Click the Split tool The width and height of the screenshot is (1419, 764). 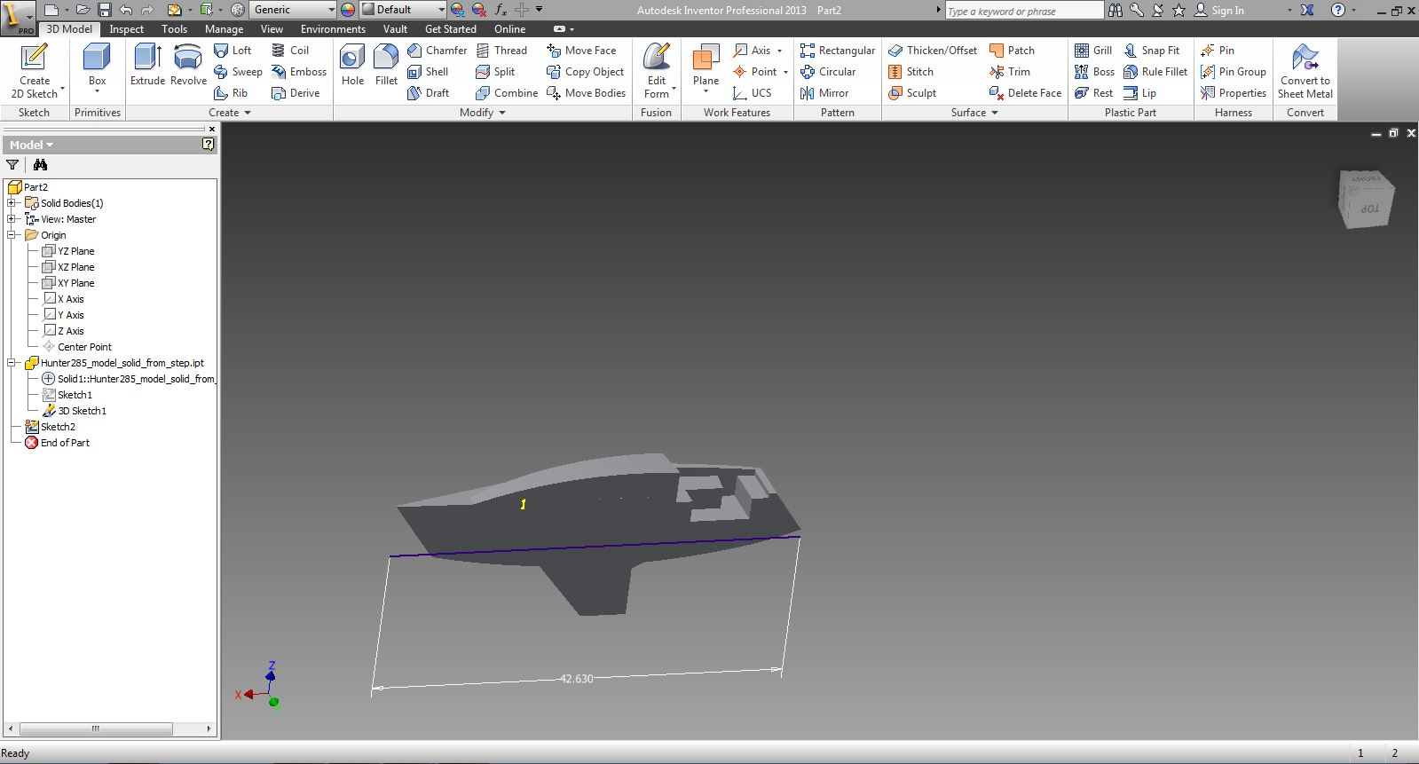[x=495, y=72]
